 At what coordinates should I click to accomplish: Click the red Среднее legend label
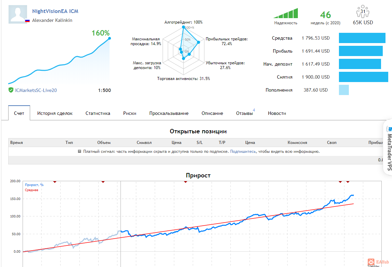(x=31, y=190)
